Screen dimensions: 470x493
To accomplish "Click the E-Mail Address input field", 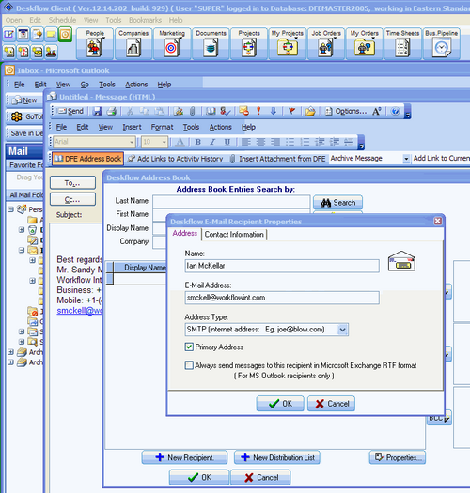I will 282,298.
